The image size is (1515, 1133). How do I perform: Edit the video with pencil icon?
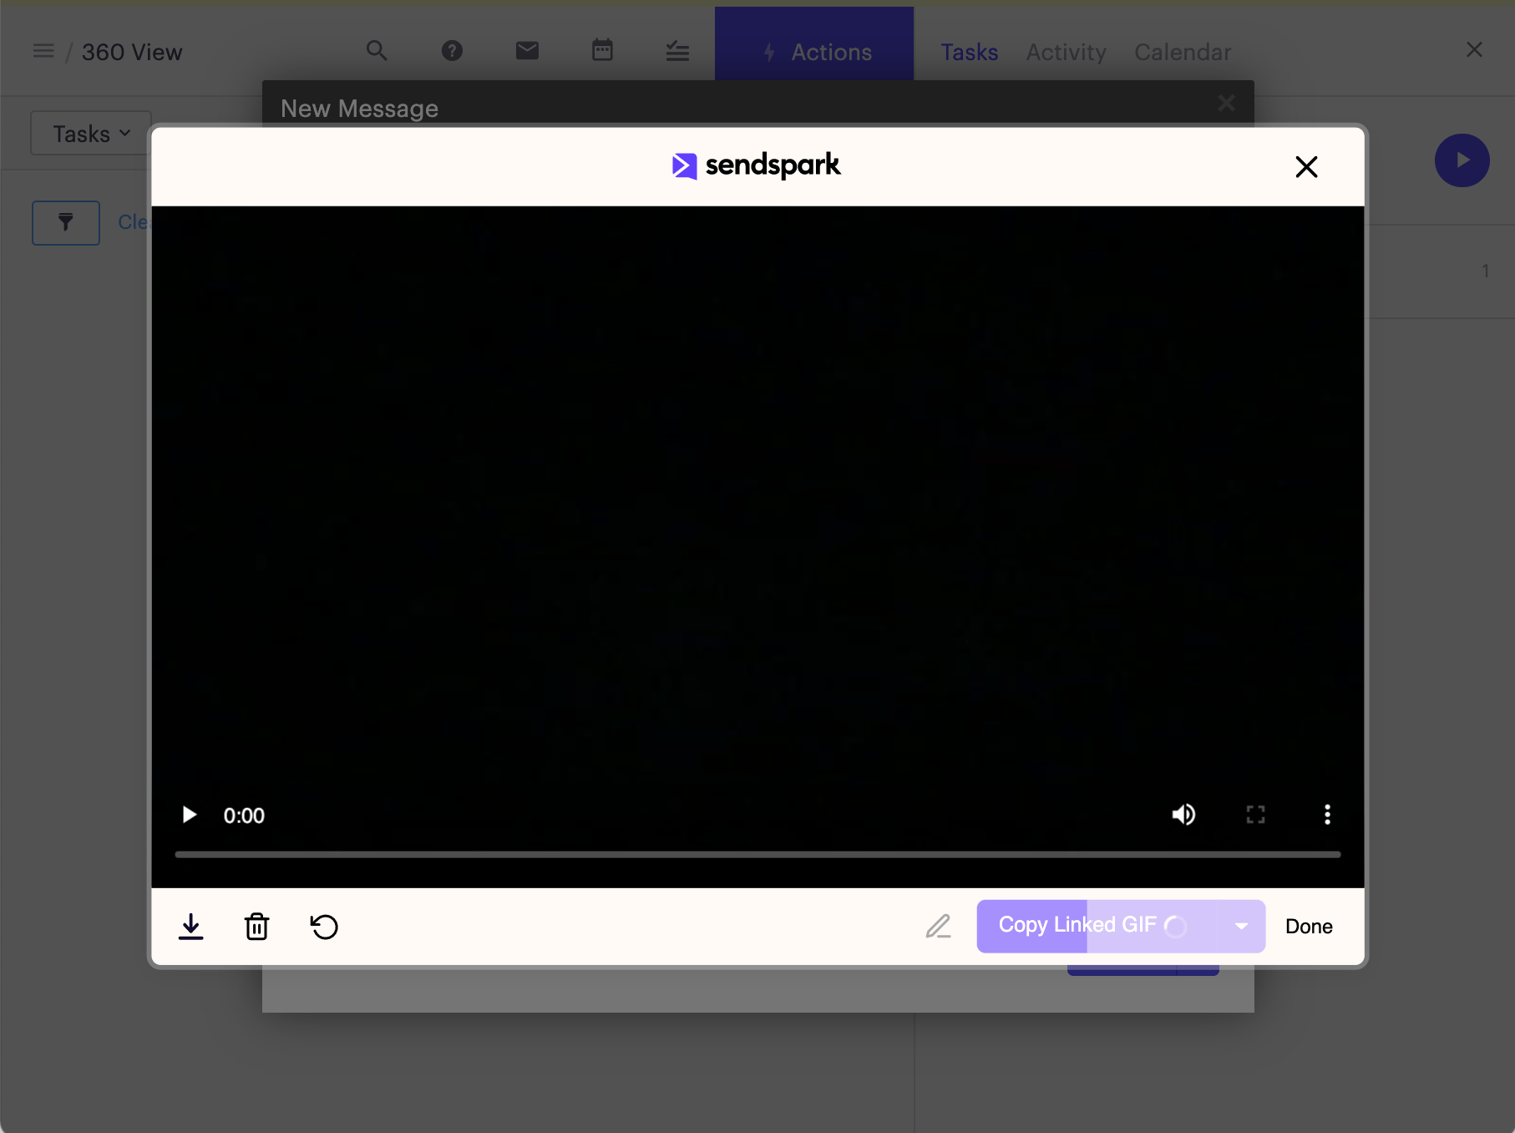[939, 927]
